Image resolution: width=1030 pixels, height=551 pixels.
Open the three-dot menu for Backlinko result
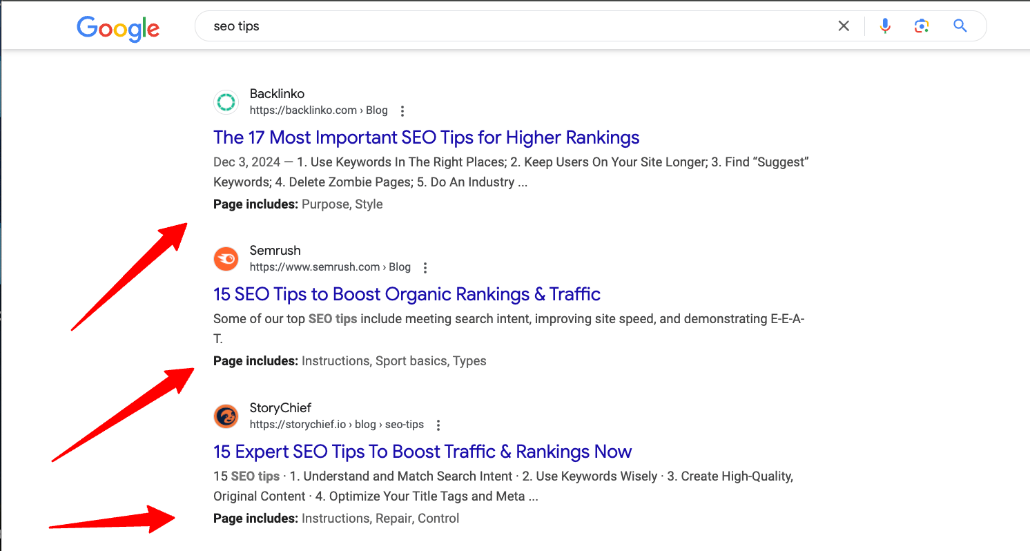(402, 111)
